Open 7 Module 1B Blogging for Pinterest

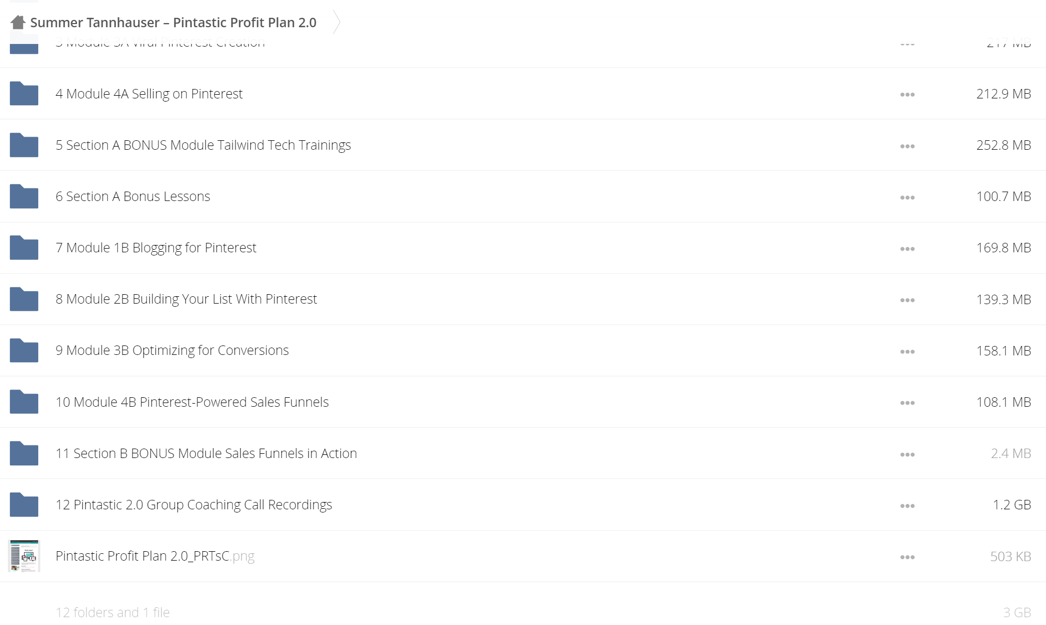pos(156,248)
